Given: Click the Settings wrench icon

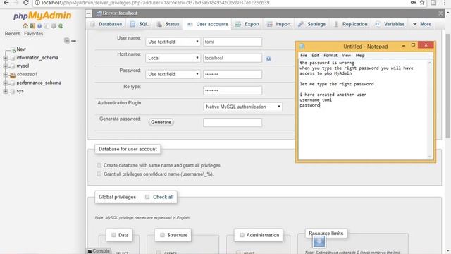Looking at the screenshot, I should (301, 24).
